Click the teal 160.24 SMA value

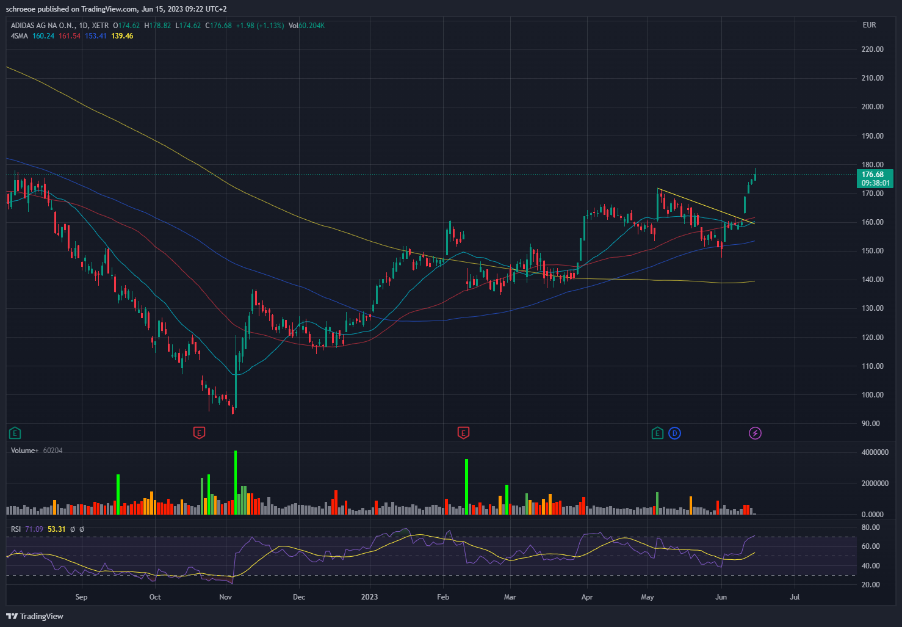pos(43,36)
